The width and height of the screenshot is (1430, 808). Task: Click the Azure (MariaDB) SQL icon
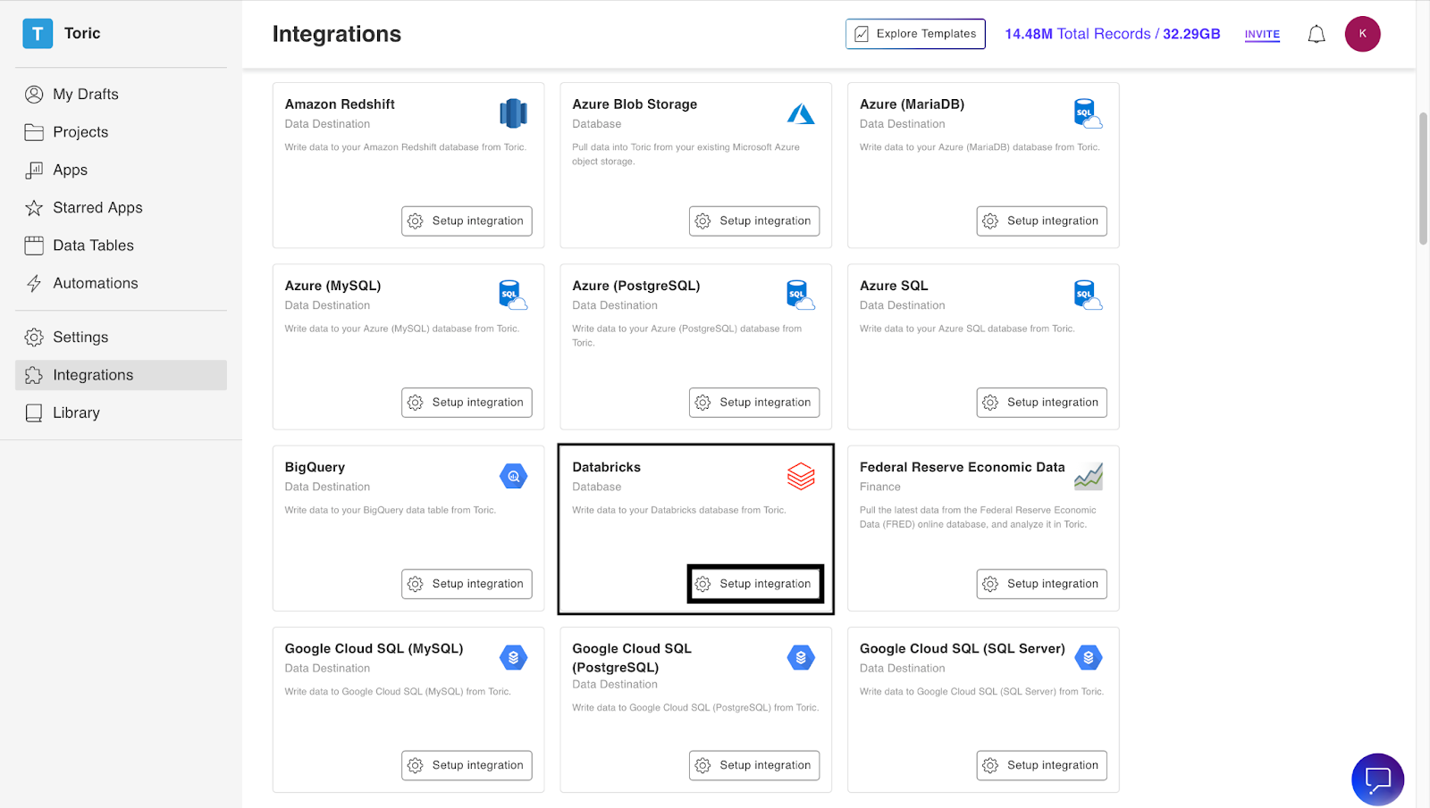click(x=1088, y=113)
